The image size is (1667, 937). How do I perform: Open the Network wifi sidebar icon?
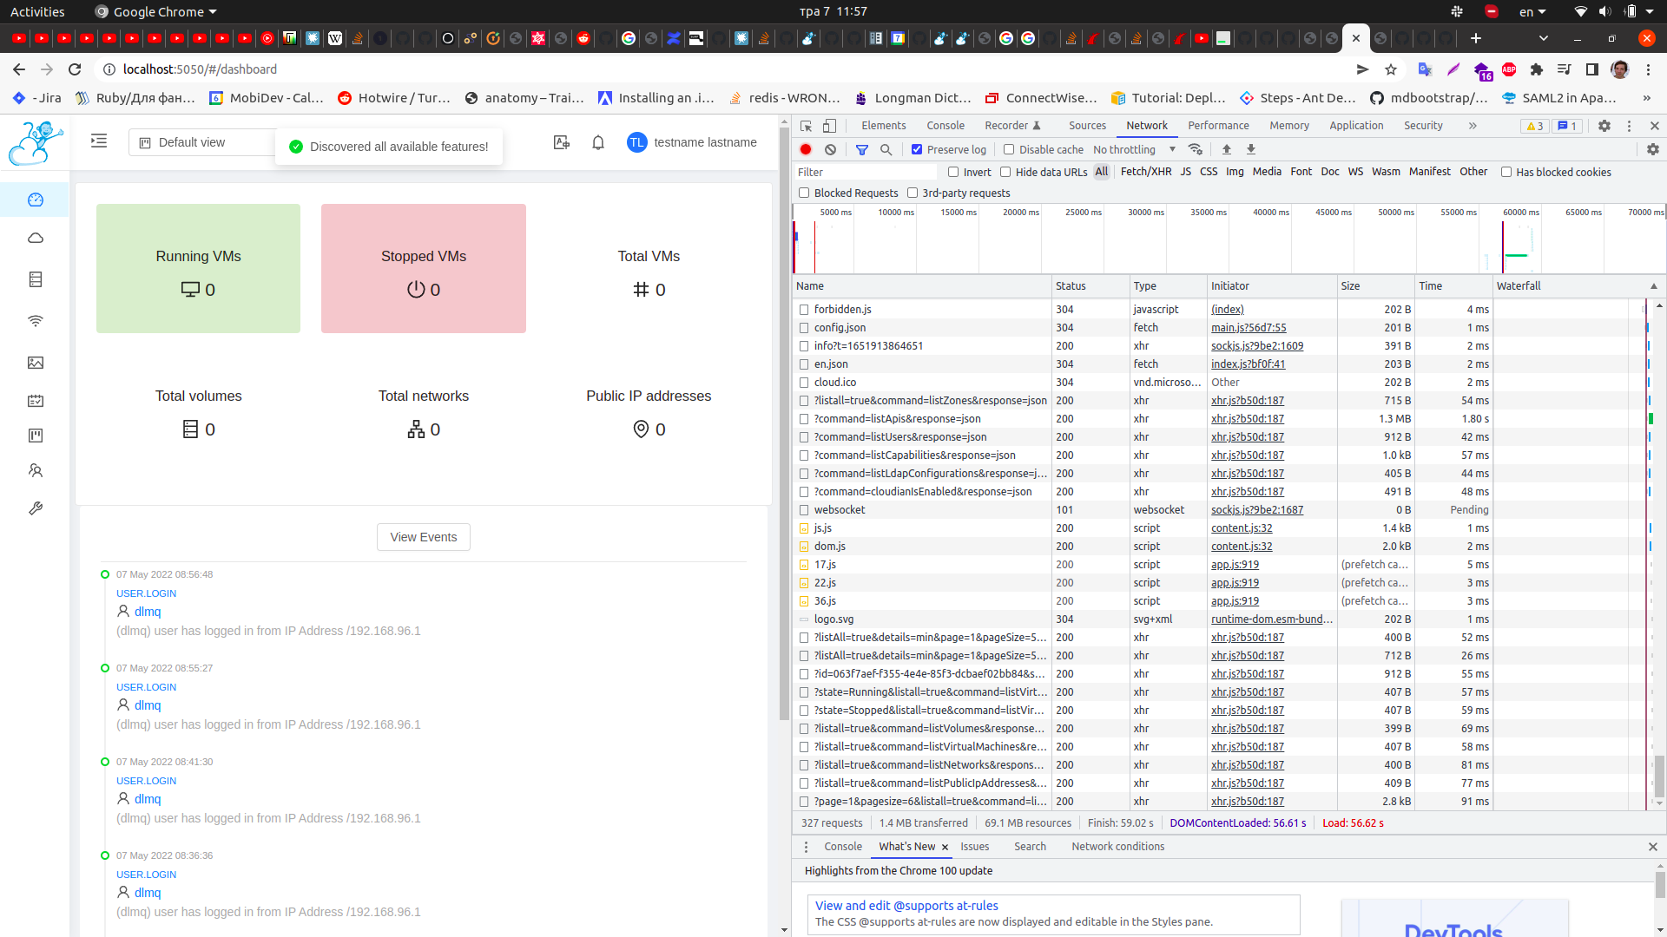pyautogui.click(x=36, y=321)
